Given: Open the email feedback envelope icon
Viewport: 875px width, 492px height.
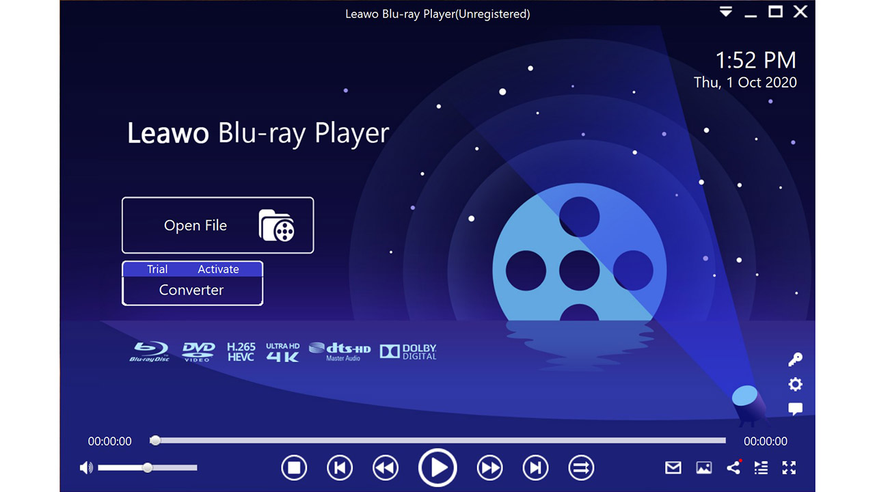Looking at the screenshot, I should point(673,468).
